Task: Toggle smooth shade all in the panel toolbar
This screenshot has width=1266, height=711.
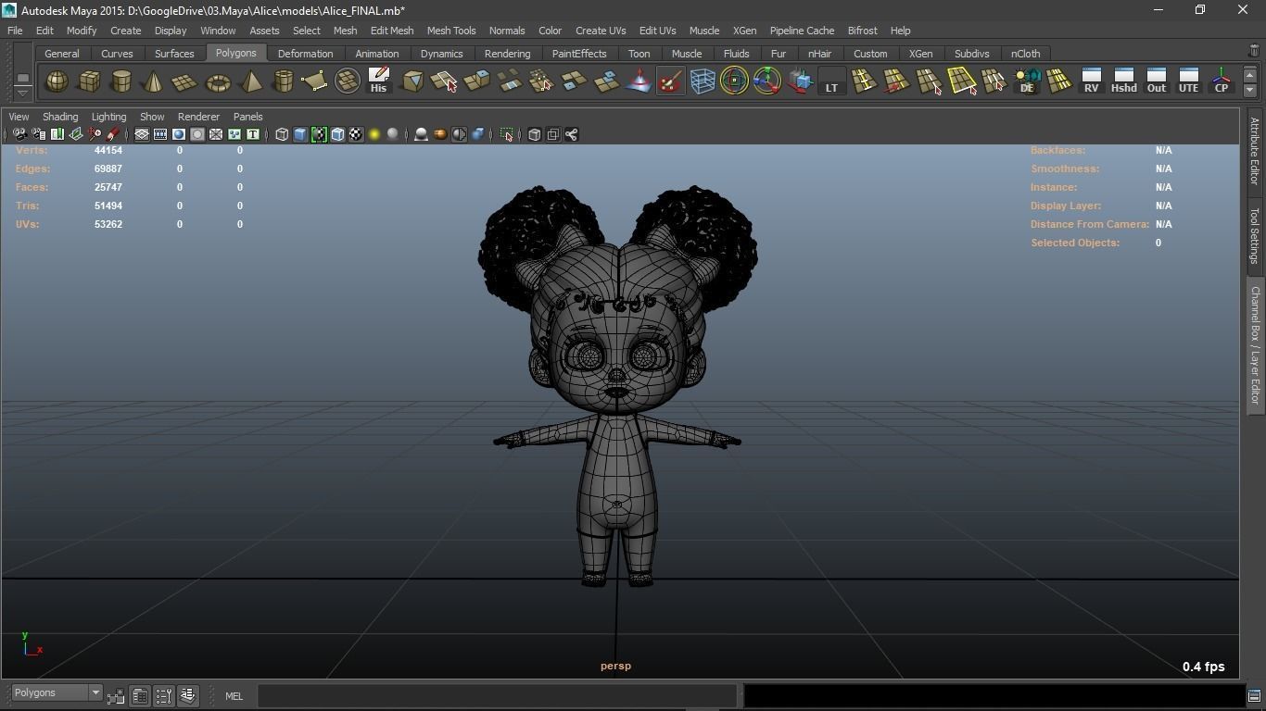Action: pyautogui.click(x=300, y=134)
